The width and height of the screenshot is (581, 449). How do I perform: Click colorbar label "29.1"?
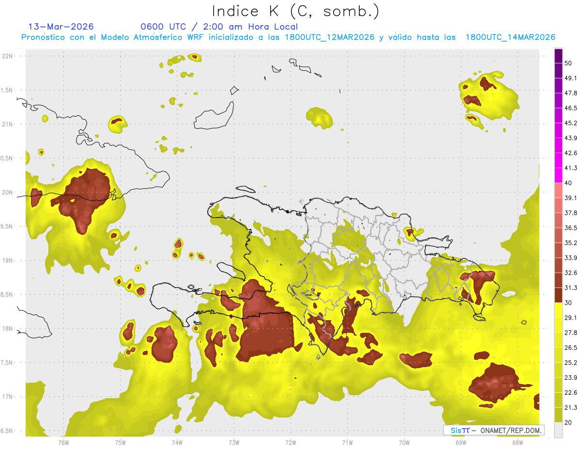(x=571, y=318)
